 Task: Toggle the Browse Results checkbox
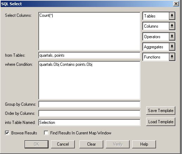(x=7, y=133)
